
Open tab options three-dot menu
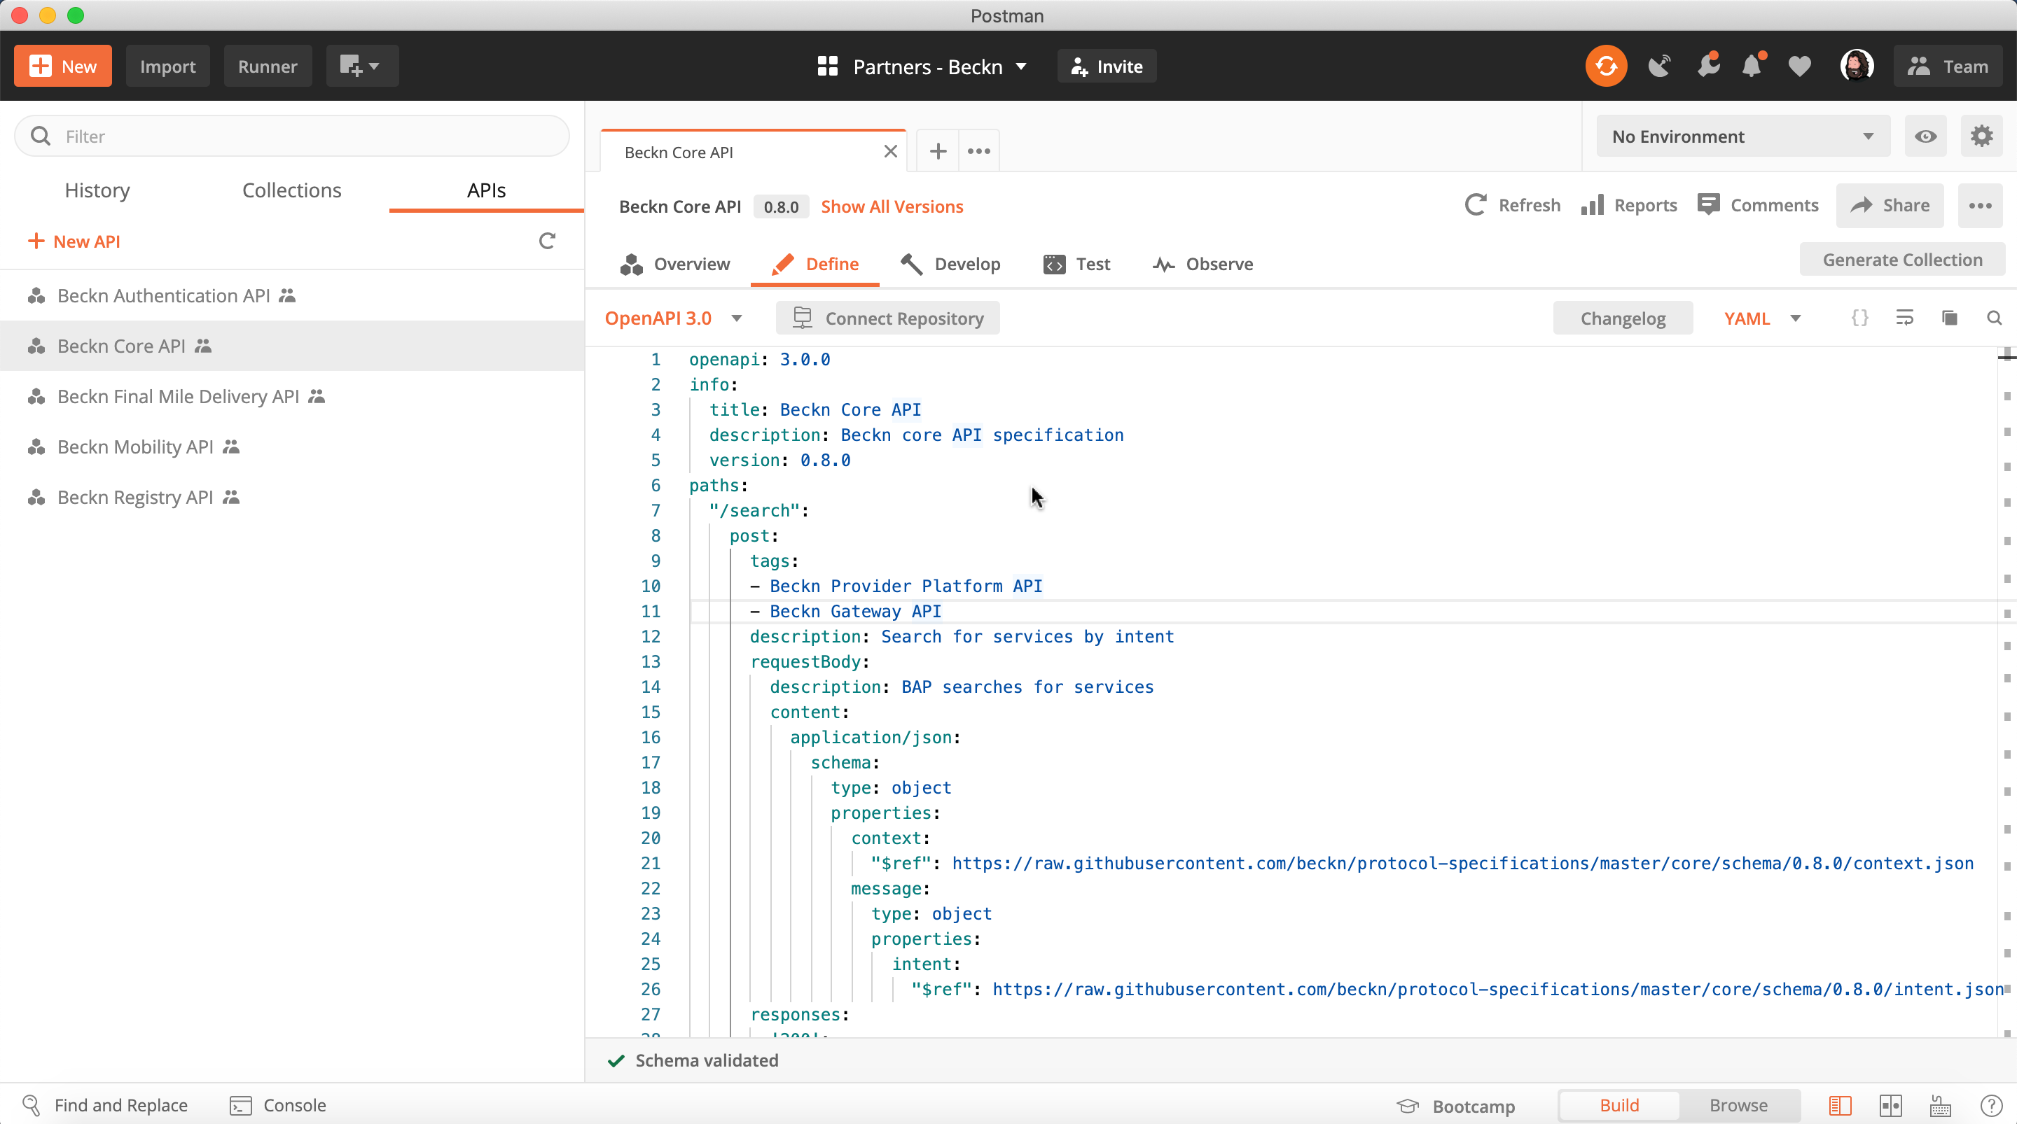tap(979, 151)
